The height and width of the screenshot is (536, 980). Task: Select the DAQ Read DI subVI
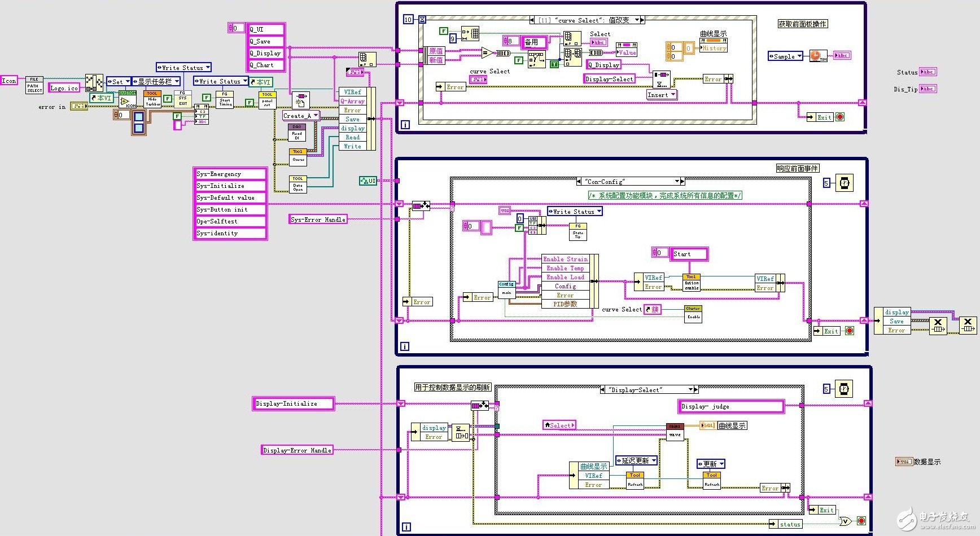297,133
